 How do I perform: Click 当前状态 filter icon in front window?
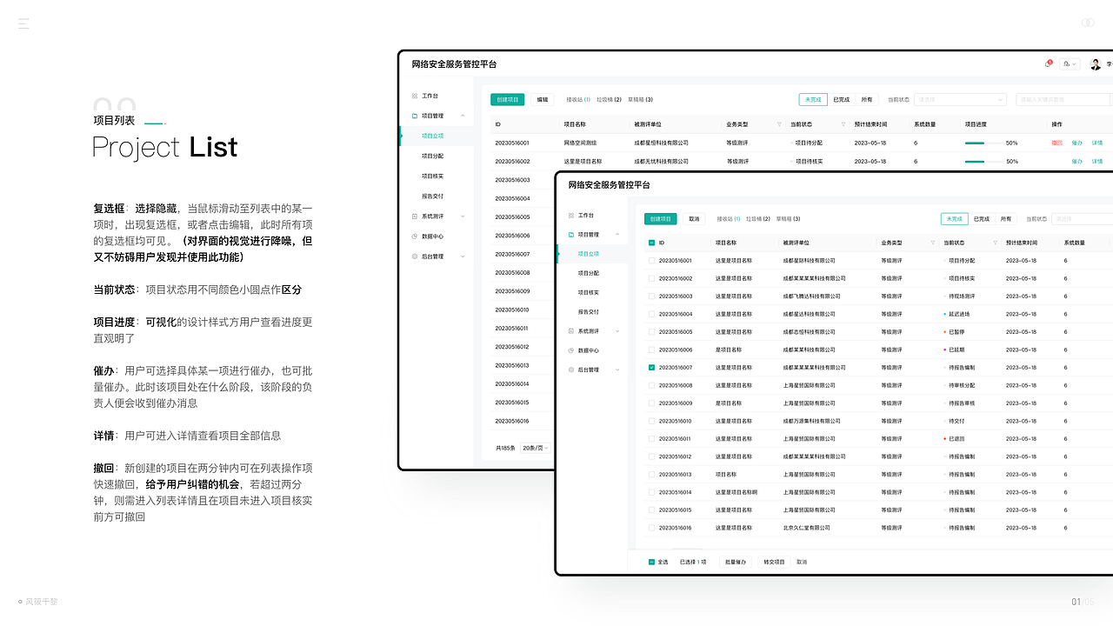tap(994, 243)
